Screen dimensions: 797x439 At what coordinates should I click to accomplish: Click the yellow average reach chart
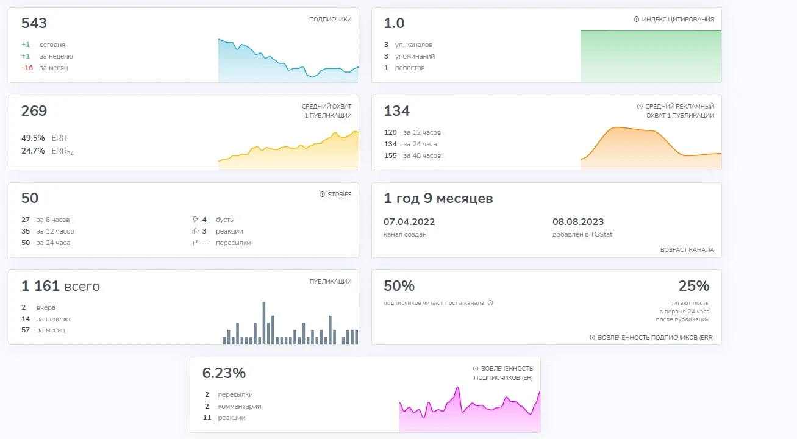tap(288, 150)
